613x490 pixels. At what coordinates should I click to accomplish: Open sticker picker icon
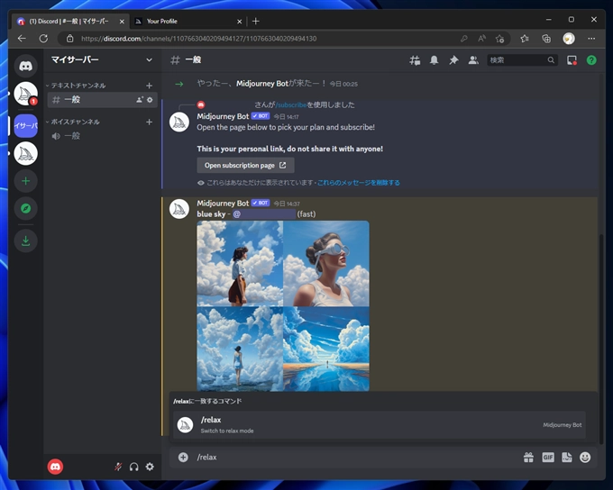pos(566,458)
